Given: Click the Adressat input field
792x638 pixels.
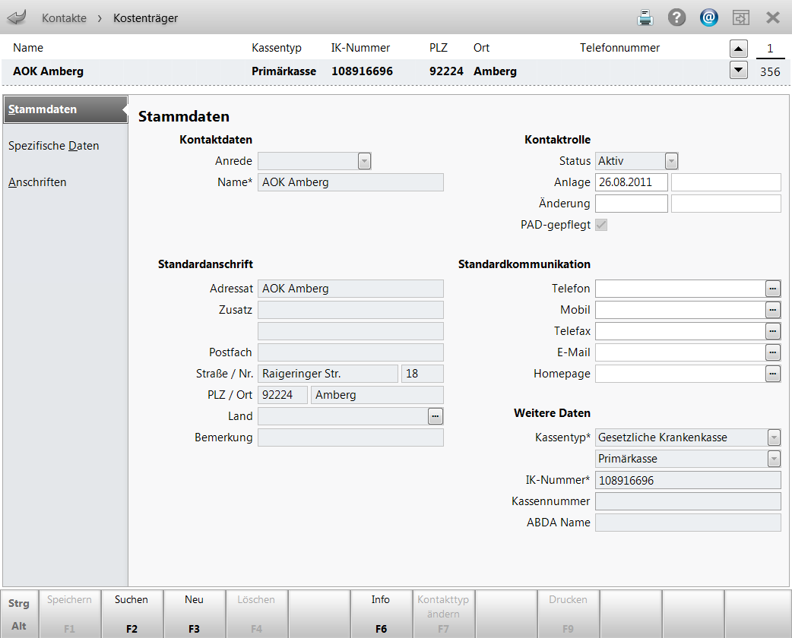Looking at the screenshot, I should [350, 289].
